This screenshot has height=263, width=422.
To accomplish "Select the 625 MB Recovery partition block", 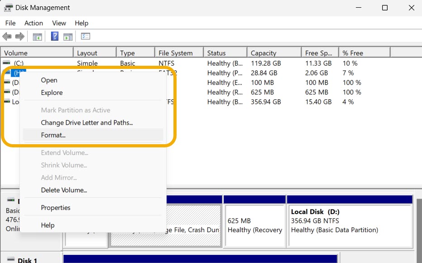I will pos(254,218).
